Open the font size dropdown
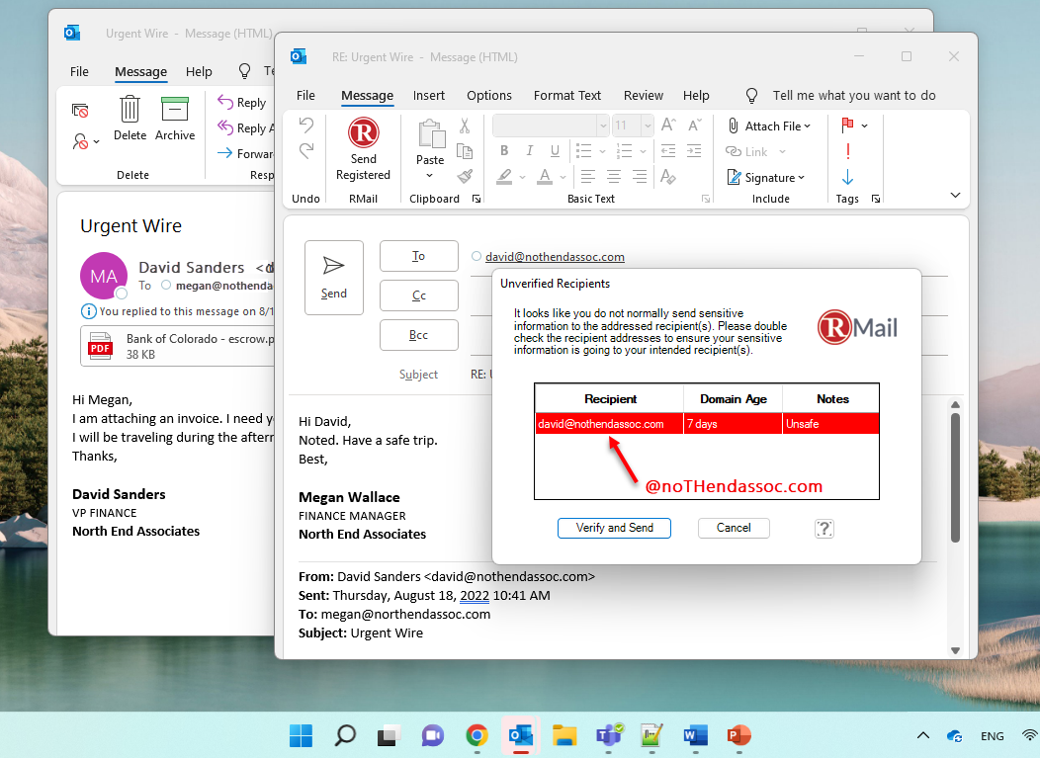The height and width of the screenshot is (758, 1040). (x=647, y=126)
